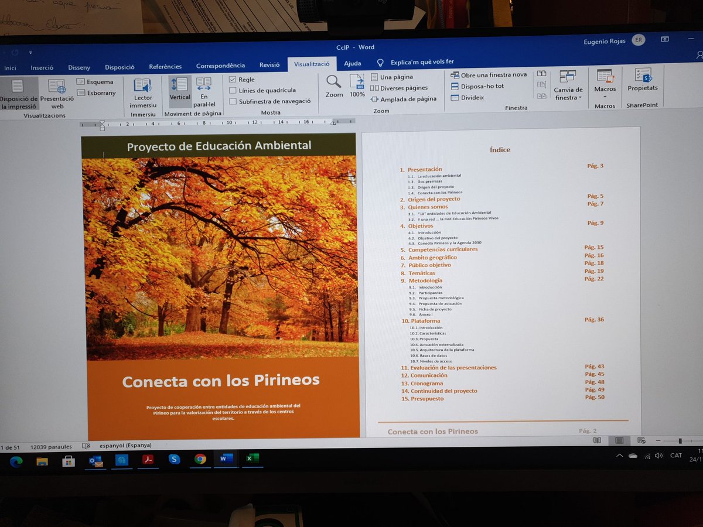703x527 pixels.
Task: Click index entry 9. Metodología
Action: point(421,280)
